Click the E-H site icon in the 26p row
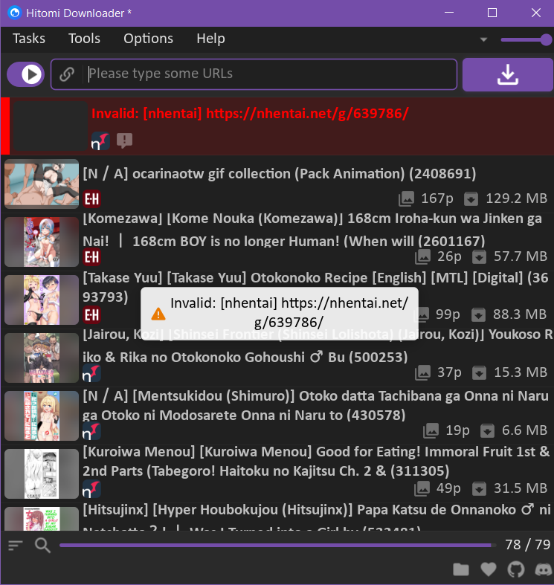Viewport: 554px width, 585px height. coord(91,256)
